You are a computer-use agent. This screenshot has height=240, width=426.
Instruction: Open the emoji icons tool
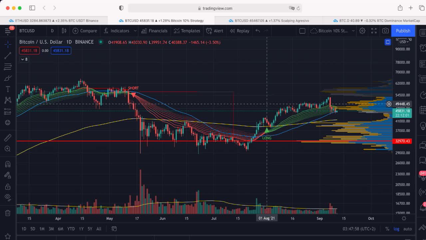pyautogui.click(x=8, y=123)
